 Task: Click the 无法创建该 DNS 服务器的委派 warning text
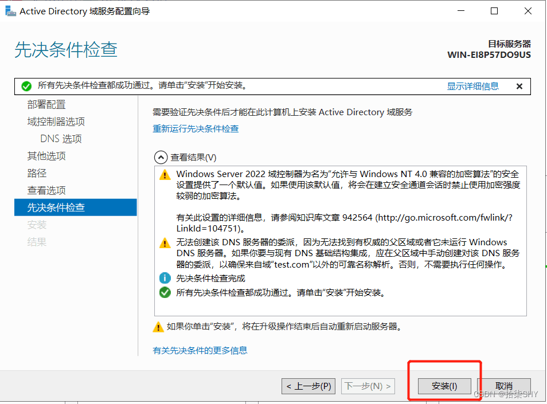(x=348, y=253)
